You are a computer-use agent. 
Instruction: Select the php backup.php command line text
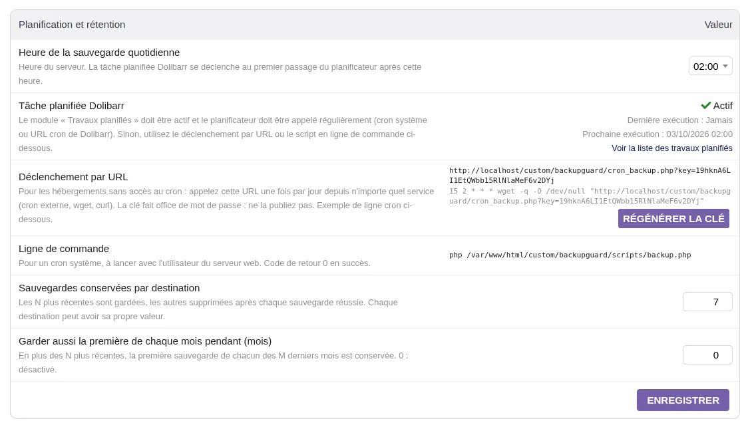pos(570,255)
